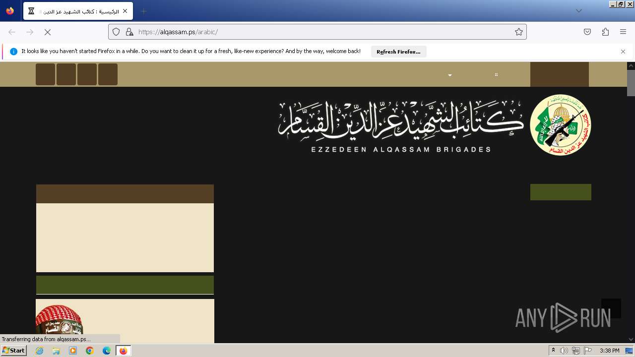635x357 pixels.
Task: Launch Microsoft Edge from taskbar
Action: pyautogui.click(x=107, y=351)
